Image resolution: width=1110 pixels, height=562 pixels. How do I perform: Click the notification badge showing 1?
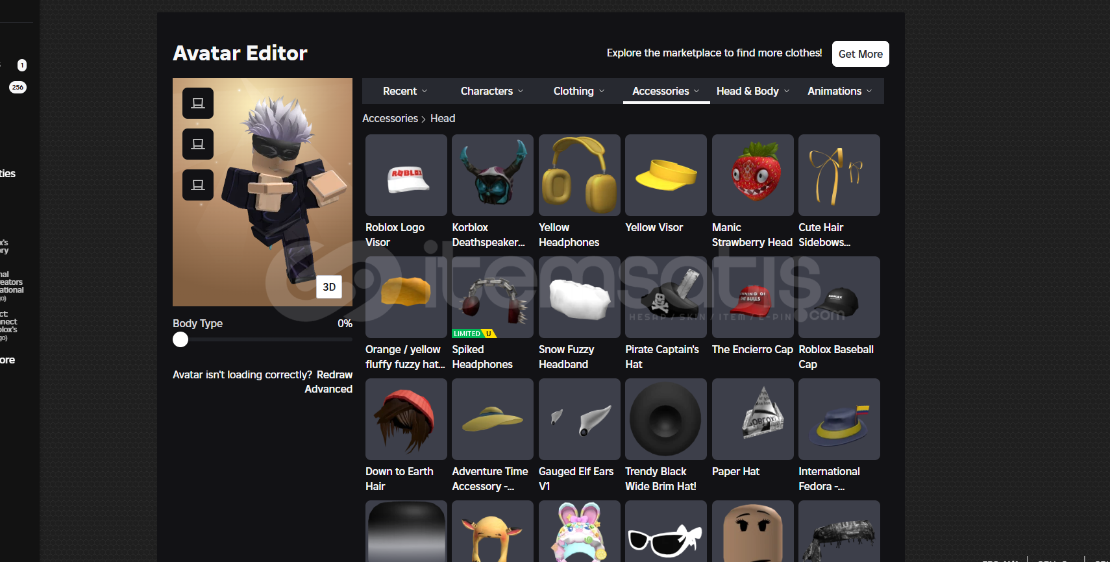(22, 65)
